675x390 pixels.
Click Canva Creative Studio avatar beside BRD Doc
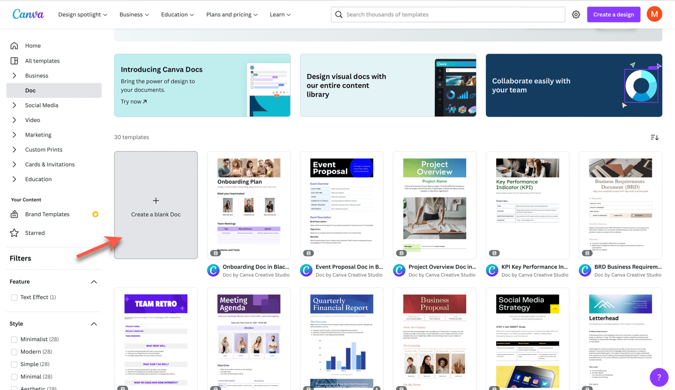click(x=585, y=271)
